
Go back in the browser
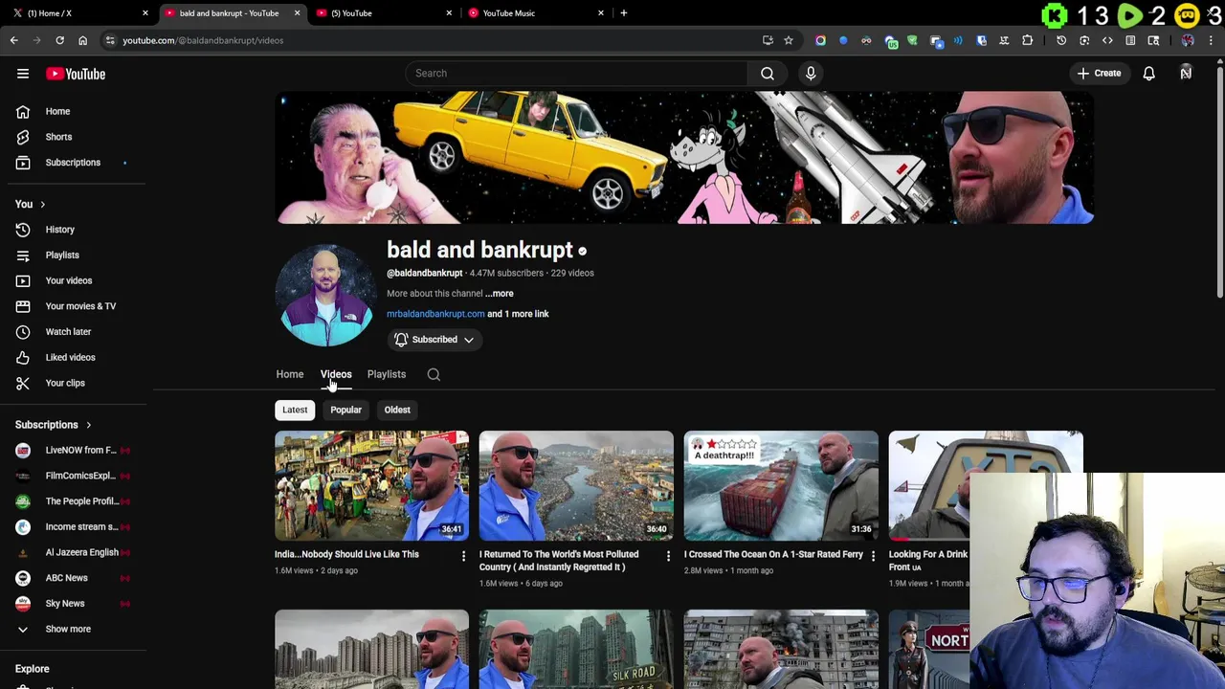[x=13, y=40]
